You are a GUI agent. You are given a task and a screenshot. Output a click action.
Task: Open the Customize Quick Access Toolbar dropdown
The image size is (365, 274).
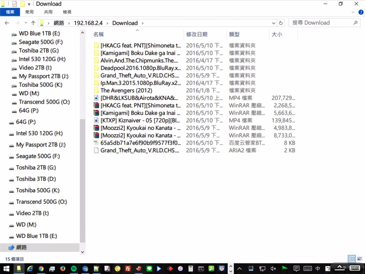pyautogui.click(x=29, y=4)
